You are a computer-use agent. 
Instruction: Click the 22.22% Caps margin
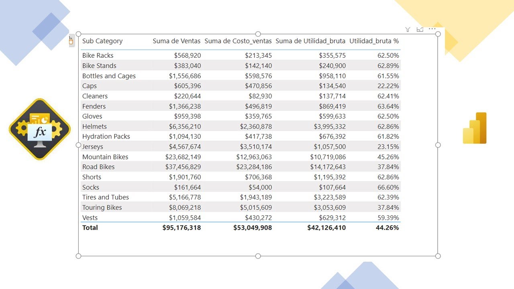point(388,86)
